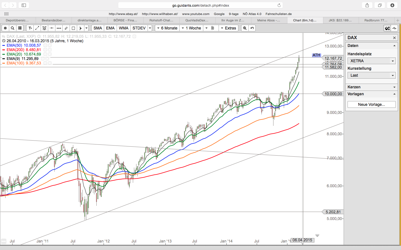Open the Safari top sites grid icon
This screenshot has height=250, width=401.
pos(6,14)
